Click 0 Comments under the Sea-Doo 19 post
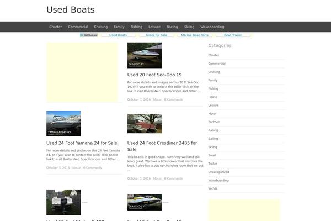Viewport: 331px width, 221px height. [x=173, y=99]
